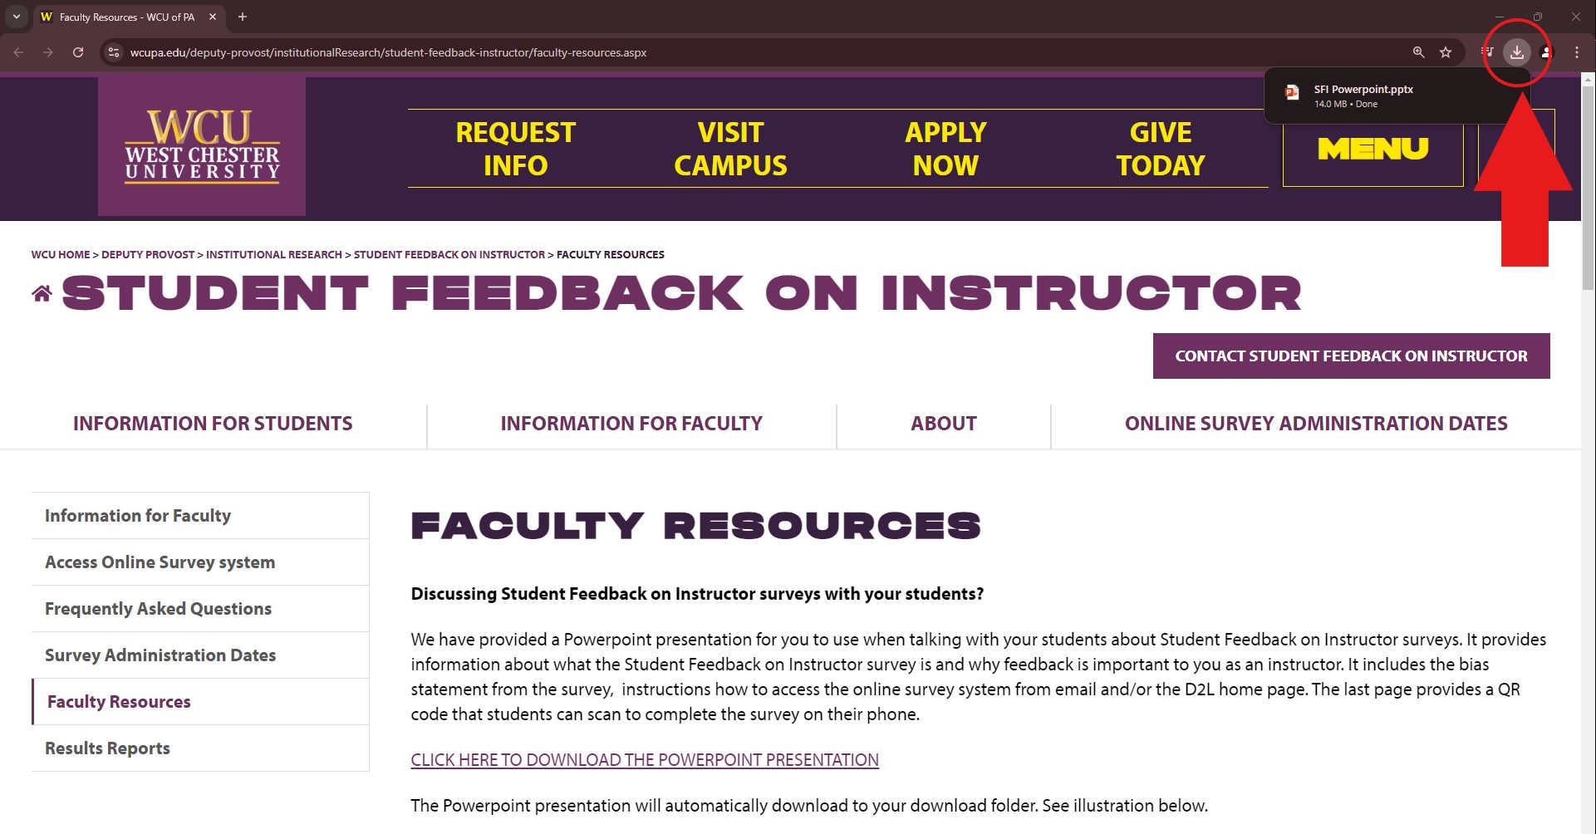Open the yellow MENU button

coord(1373,149)
